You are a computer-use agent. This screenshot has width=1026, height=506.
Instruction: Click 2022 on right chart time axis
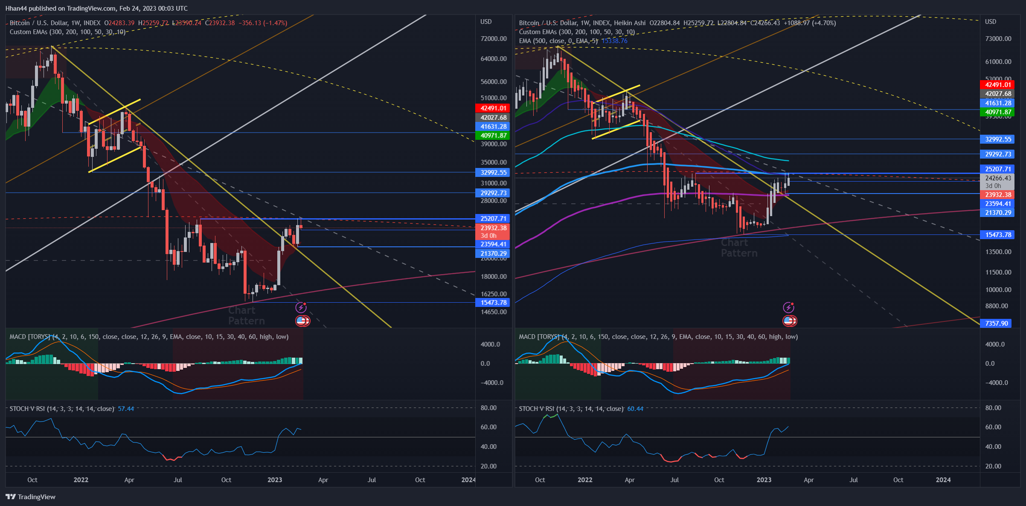tap(585, 480)
